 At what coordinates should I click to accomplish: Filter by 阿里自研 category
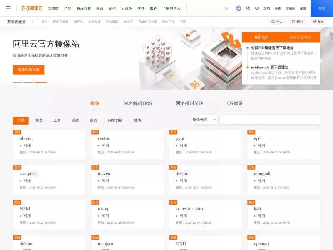pyautogui.click(x=115, y=120)
